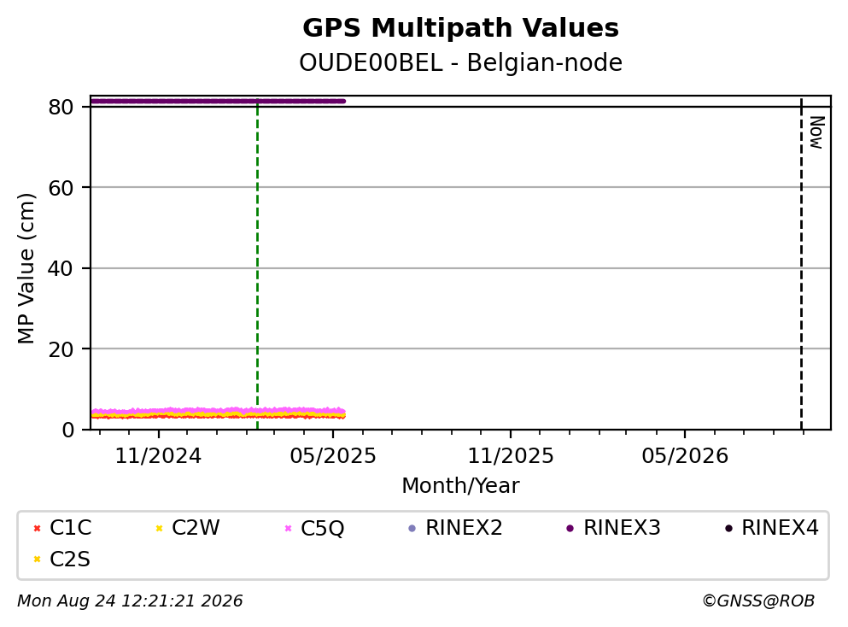Select the RINEX3 legend label
The image size is (848, 627).
click(x=622, y=528)
